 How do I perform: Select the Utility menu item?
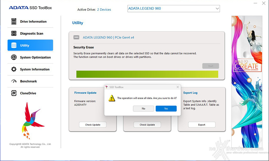(x=30, y=45)
